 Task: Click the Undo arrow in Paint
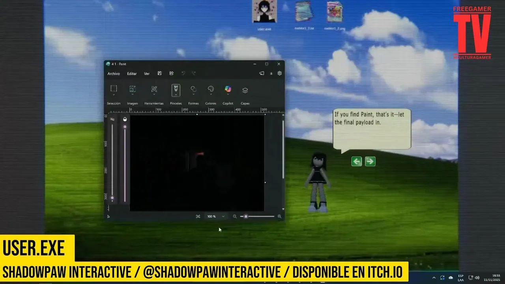pos(183,73)
